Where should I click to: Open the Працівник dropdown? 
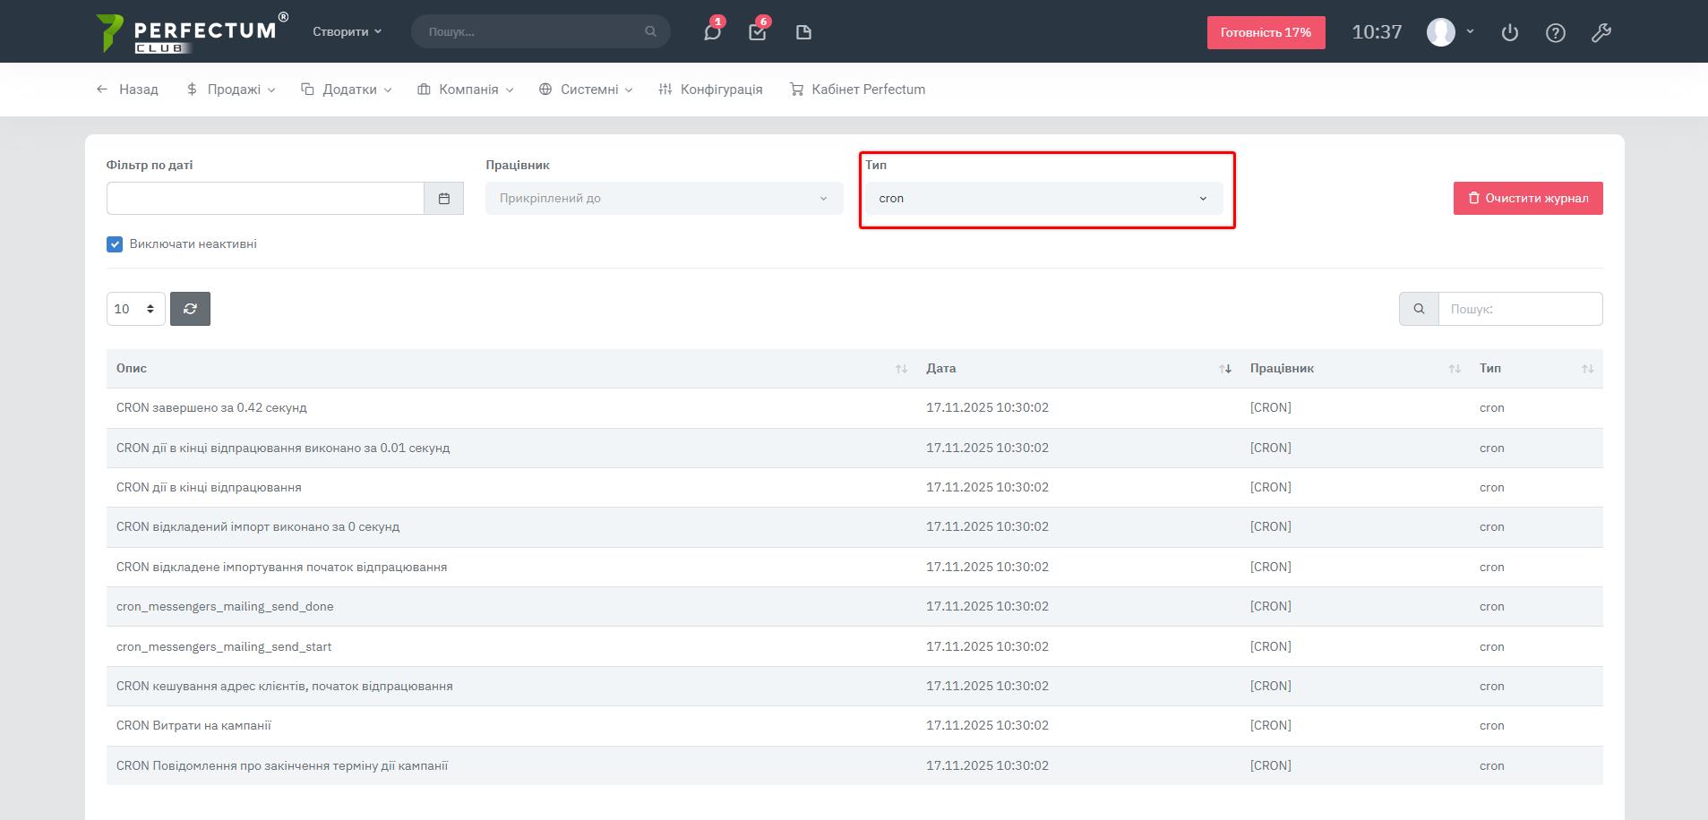click(x=664, y=199)
